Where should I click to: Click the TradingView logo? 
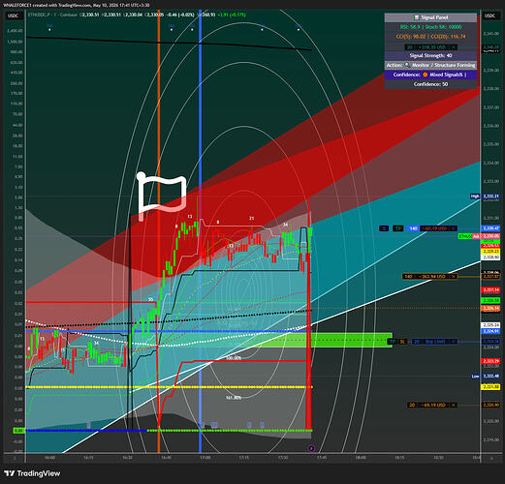32,473
